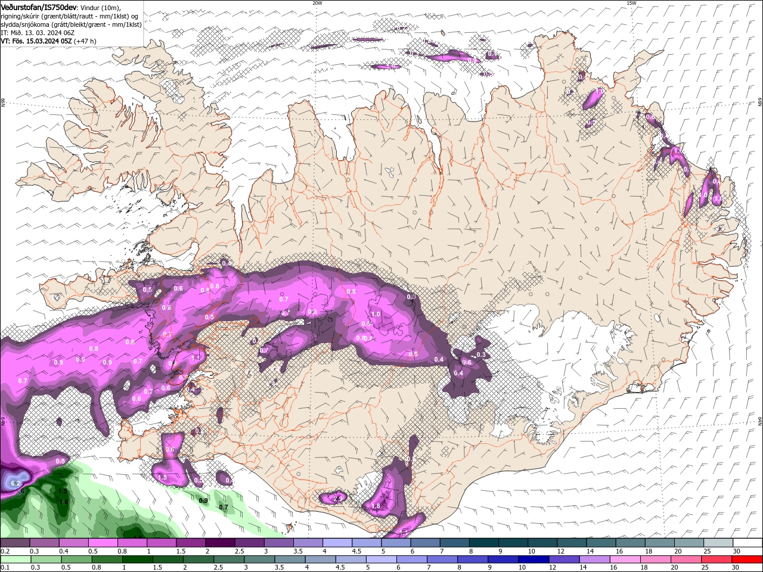Pick the lavender 4 swatch in snow legend

[337, 542]
